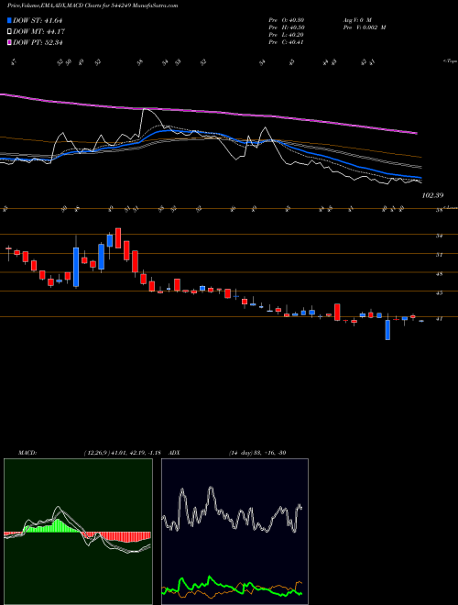Click the 102.39 value below the EMA chart

[x=432, y=195]
